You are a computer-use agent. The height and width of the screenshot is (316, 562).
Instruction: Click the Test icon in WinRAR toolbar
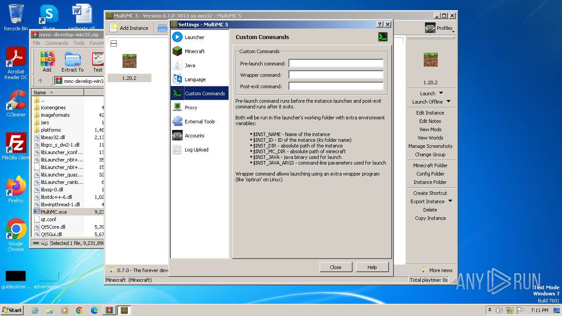[x=97, y=62]
